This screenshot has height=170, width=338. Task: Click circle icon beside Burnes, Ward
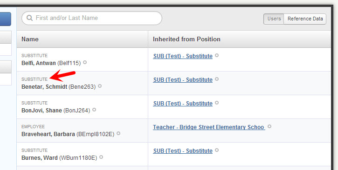[101, 157]
